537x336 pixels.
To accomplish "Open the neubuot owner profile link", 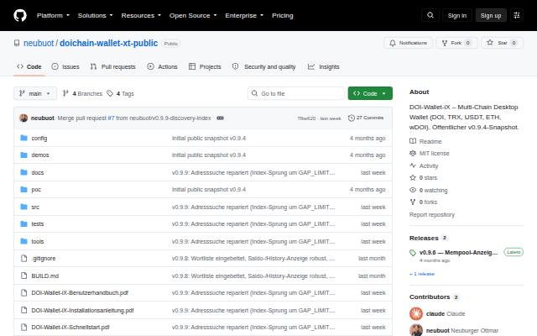I will click(x=39, y=43).
